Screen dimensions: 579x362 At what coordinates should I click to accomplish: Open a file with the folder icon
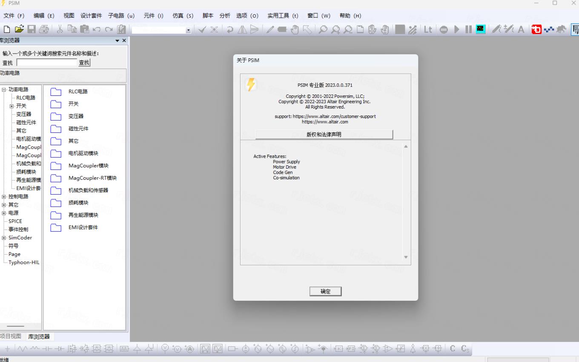pyautogui.click(x=19, y=29)
